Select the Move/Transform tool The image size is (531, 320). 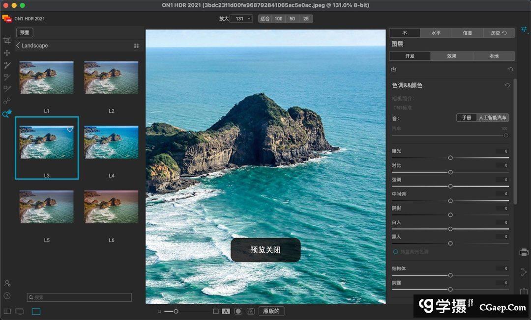tap(7, 53)
